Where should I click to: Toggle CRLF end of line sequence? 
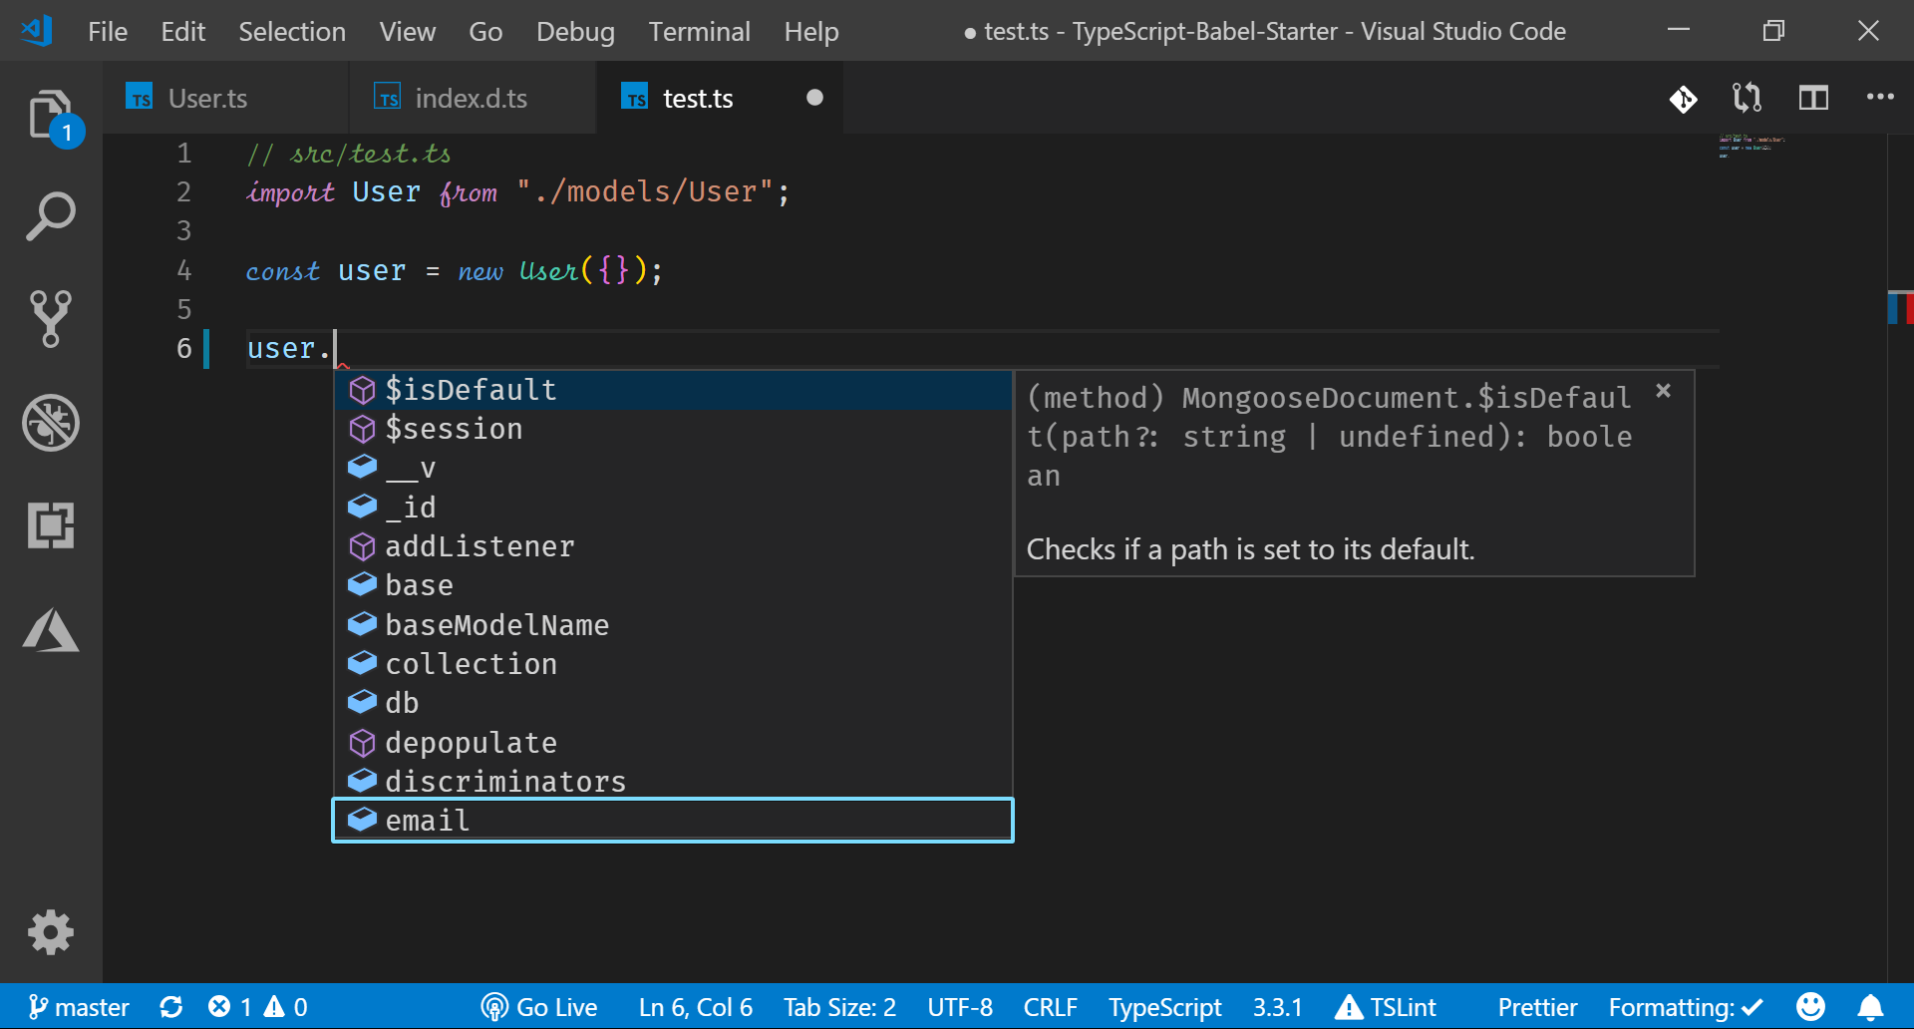coord(1050,1007)
